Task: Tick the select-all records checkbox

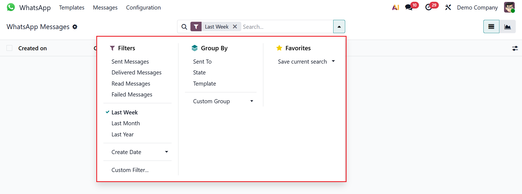Action: (10, 48)
